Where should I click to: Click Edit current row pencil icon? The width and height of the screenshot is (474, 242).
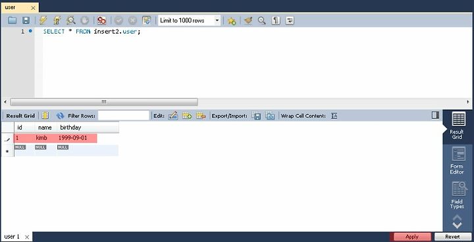pyautogui.click(x=173, y=116)
